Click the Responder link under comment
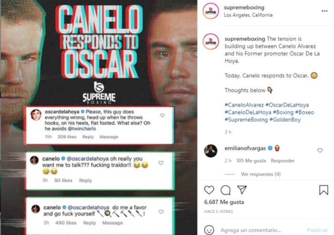This screenshot has height=235, width=334. click(x=282, y=161)
